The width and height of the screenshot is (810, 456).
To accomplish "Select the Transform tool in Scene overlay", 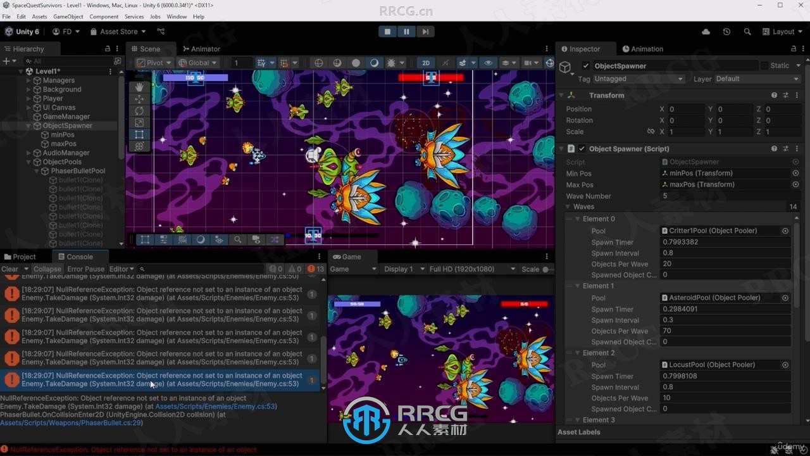I will pos(139,146).
